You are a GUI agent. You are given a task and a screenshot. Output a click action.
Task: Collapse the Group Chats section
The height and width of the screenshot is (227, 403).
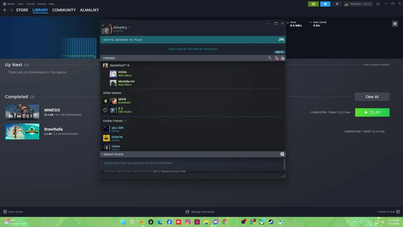(102, 154)
